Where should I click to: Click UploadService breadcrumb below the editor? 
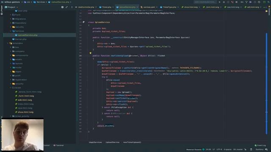(x=112, y=142)
